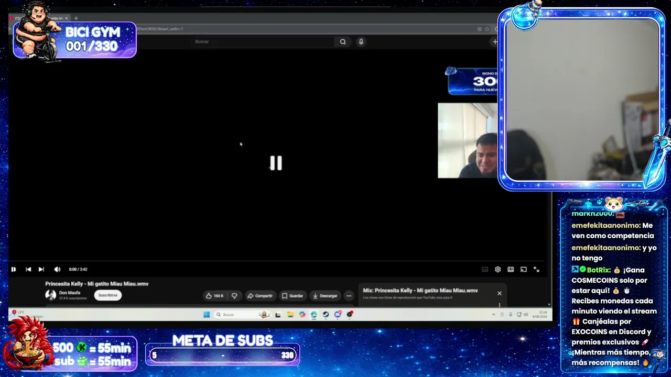Open a new browser tab
Screen dimensions: 671x377
click(x=76, y=18)
